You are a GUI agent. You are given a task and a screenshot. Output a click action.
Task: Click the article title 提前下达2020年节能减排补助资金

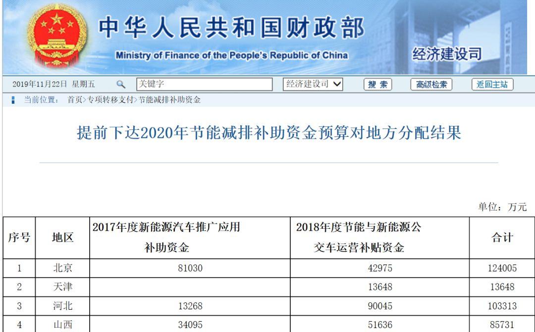pyautogui.click(x=269, y=133)
